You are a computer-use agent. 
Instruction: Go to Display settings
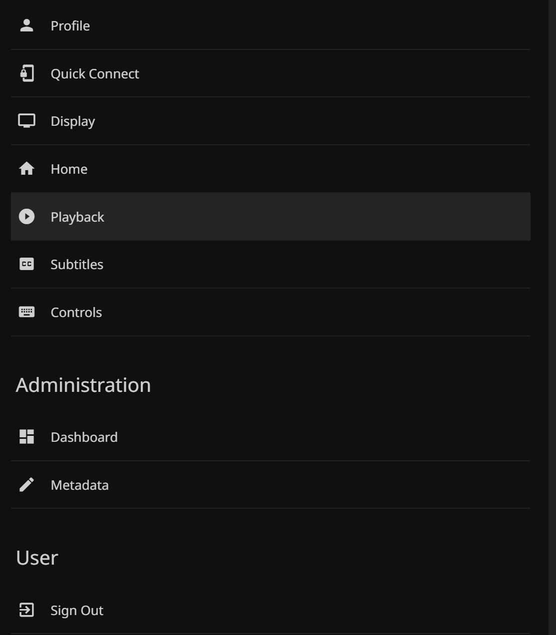point(73,121)
